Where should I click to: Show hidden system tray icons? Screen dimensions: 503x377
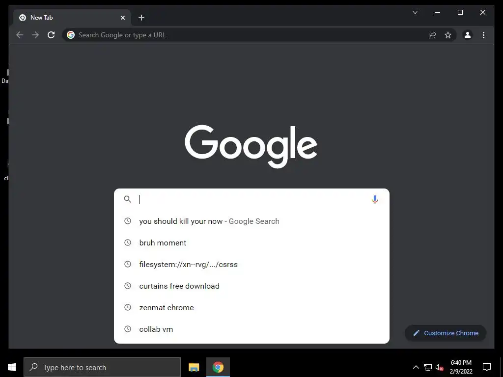(416, 367)
